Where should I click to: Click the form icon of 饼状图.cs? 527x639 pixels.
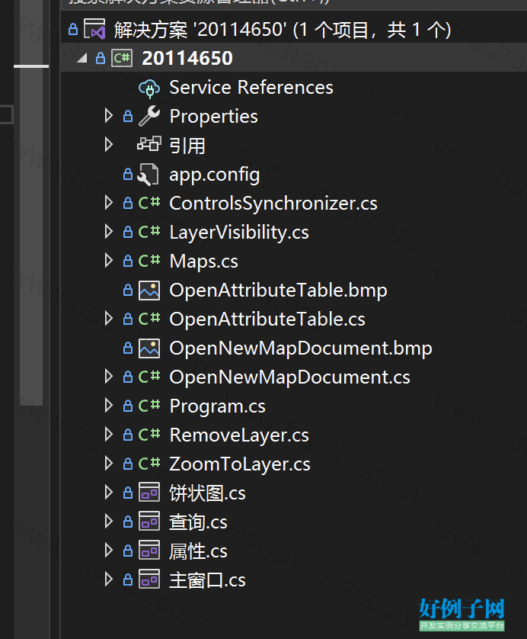149,492
